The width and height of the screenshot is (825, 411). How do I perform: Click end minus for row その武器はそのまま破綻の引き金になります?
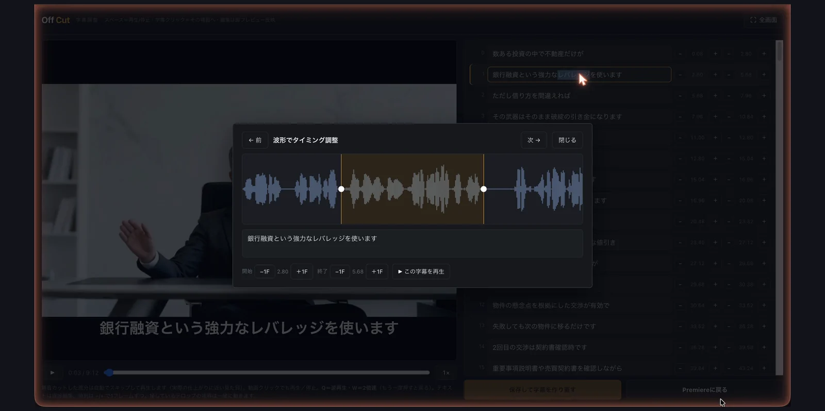point(729,116)
